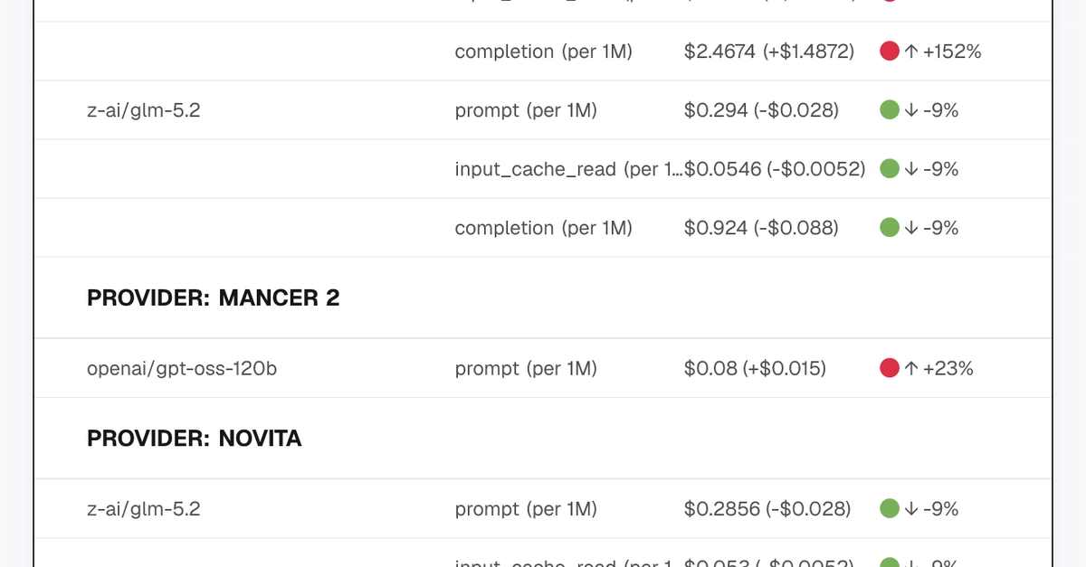
Task: Click the first z-ai/glm-5.2 model name
Action: coord(143,110)
